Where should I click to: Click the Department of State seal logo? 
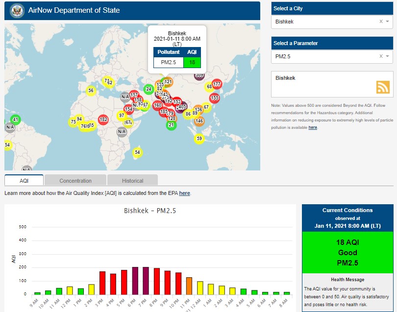[17, 10]
